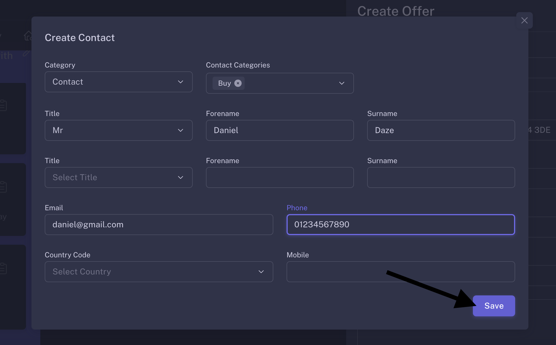Click the Forename field containing Daniel
Screen dimensions: 556x345
(280, 130)
